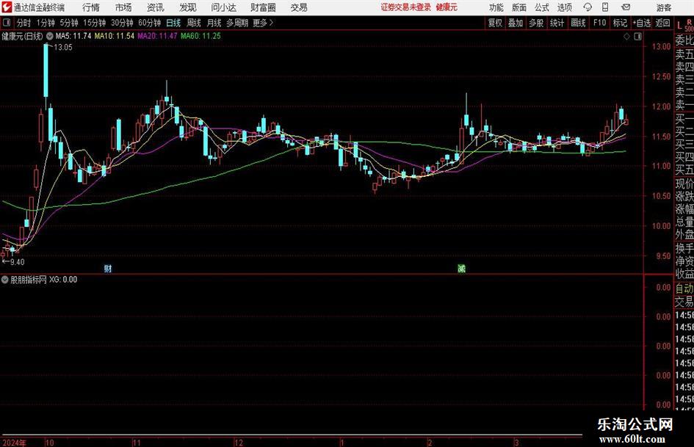Select the 日线 daily chart tab
This screenshot has width=694, height=447.
(x=173, y=23)
